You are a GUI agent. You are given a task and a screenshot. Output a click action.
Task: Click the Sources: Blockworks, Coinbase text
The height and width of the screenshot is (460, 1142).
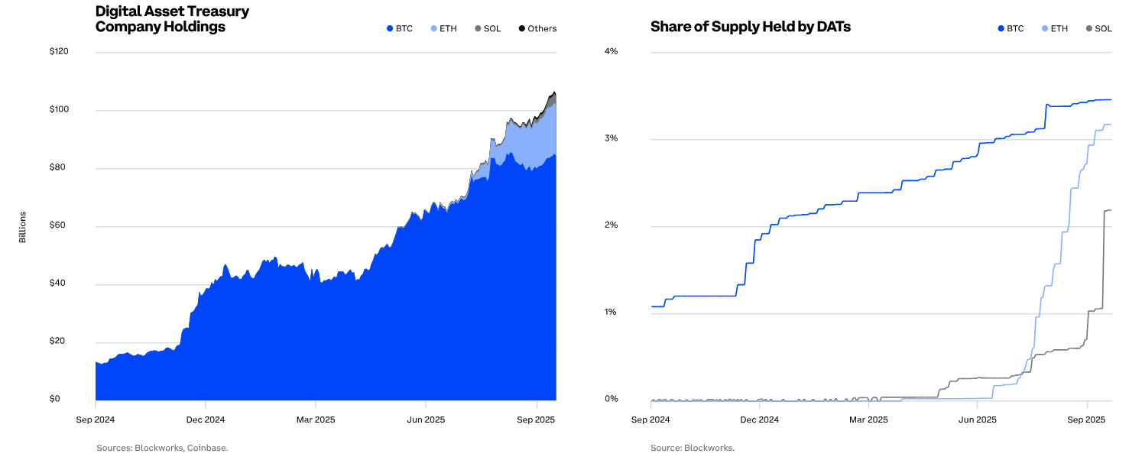pyautogui.click(x=162, y=448)
